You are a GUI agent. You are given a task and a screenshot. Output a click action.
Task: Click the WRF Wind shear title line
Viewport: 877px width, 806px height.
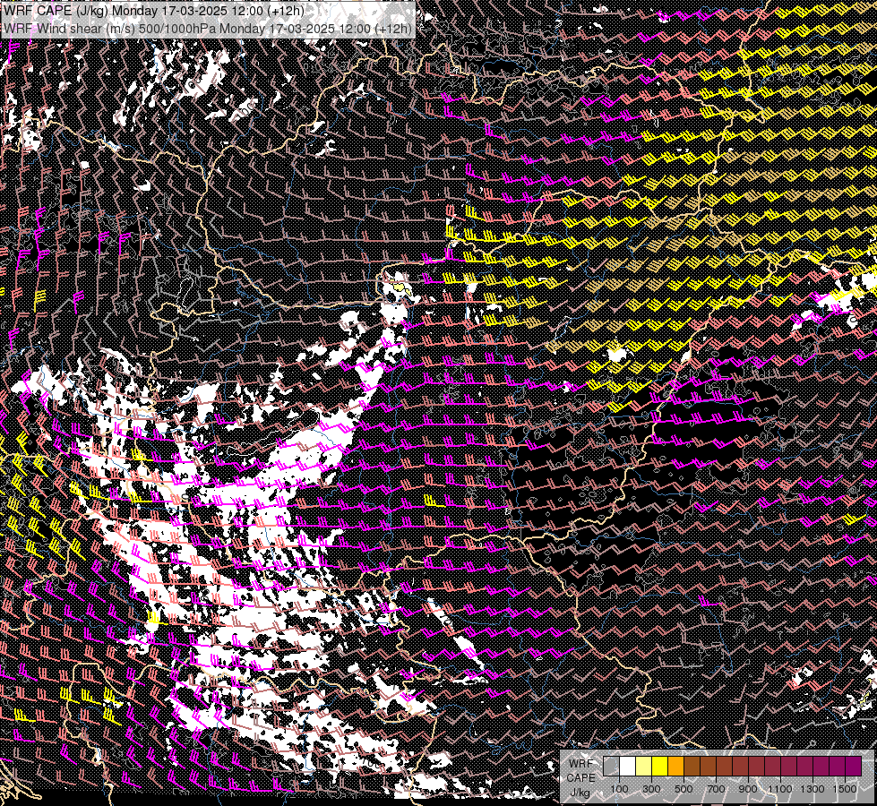coord(208,29)
